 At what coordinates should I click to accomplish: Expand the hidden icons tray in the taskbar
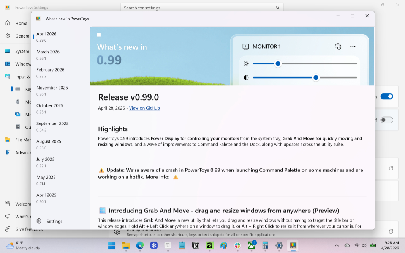[x=337, y=246]
